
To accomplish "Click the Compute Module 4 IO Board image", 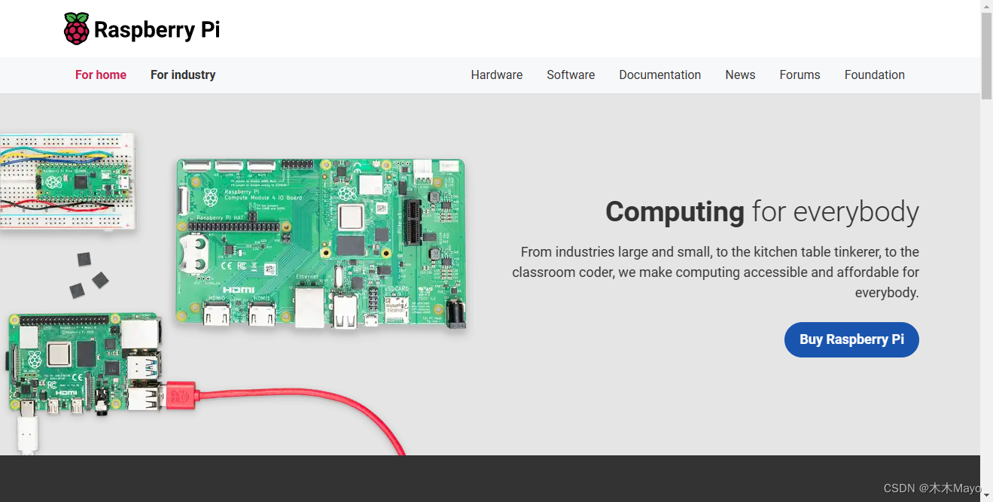I will pyautogui.click(x=321, y=244).
